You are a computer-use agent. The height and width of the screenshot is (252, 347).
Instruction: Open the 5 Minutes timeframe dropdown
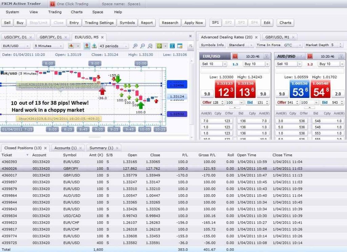click(x=48, y=46)
